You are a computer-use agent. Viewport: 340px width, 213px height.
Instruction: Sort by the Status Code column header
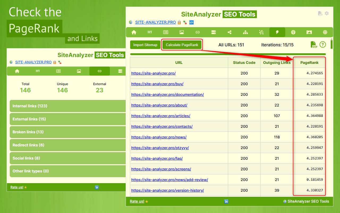pos(244,63)
